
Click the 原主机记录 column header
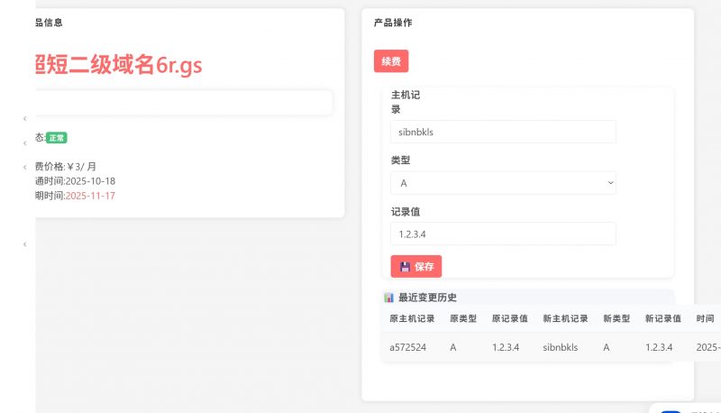pyautogui.click(x=412, y=319)
